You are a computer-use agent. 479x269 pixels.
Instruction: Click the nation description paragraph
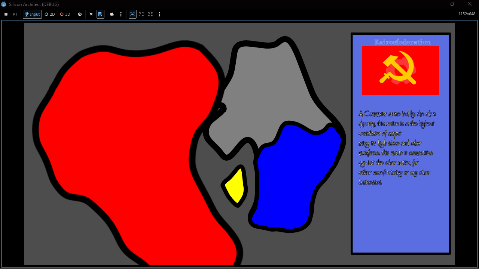click(x=397, y=148)
